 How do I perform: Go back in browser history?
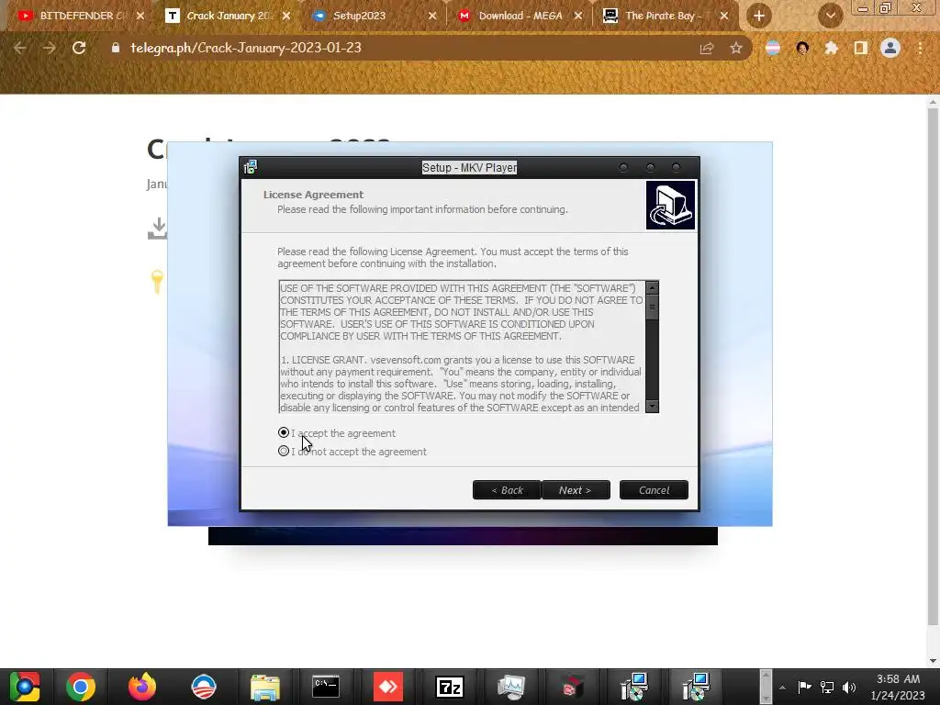(20, 48)
